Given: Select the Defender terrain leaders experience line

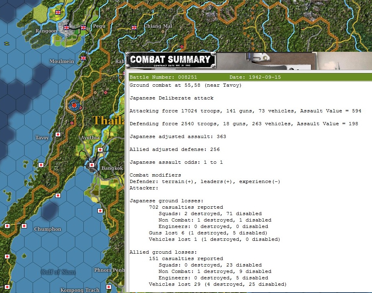Looking at the screenshot, I should pos(205,181).
